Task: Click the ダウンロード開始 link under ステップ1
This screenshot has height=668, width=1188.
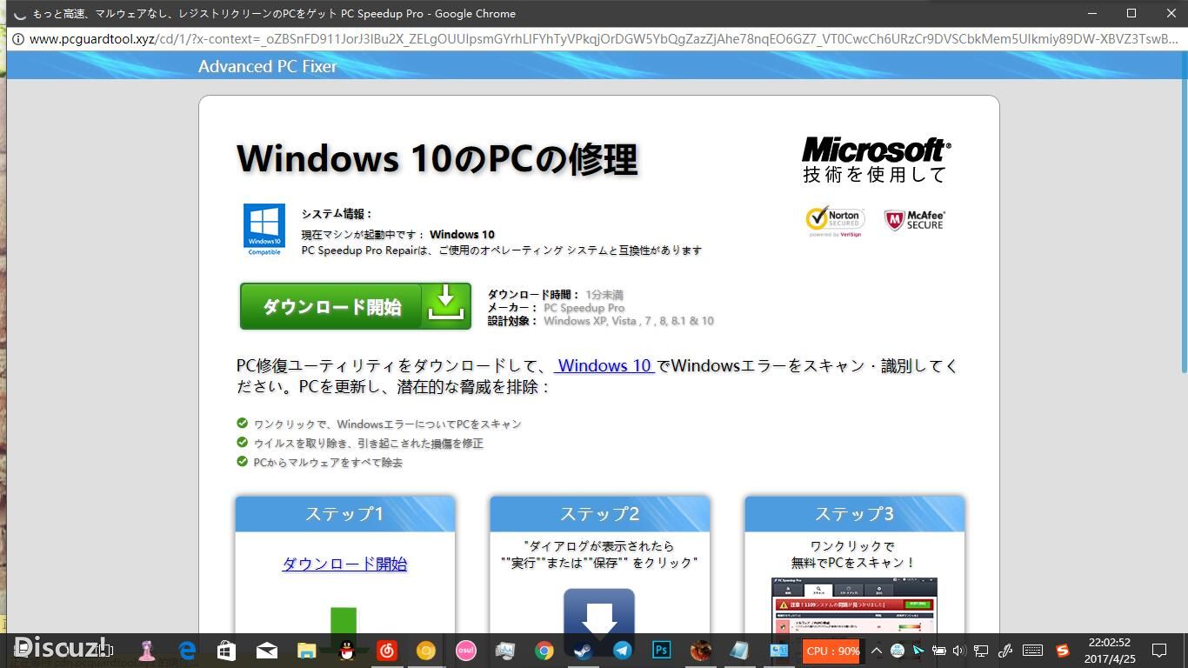Action: (x=344, y=564)
